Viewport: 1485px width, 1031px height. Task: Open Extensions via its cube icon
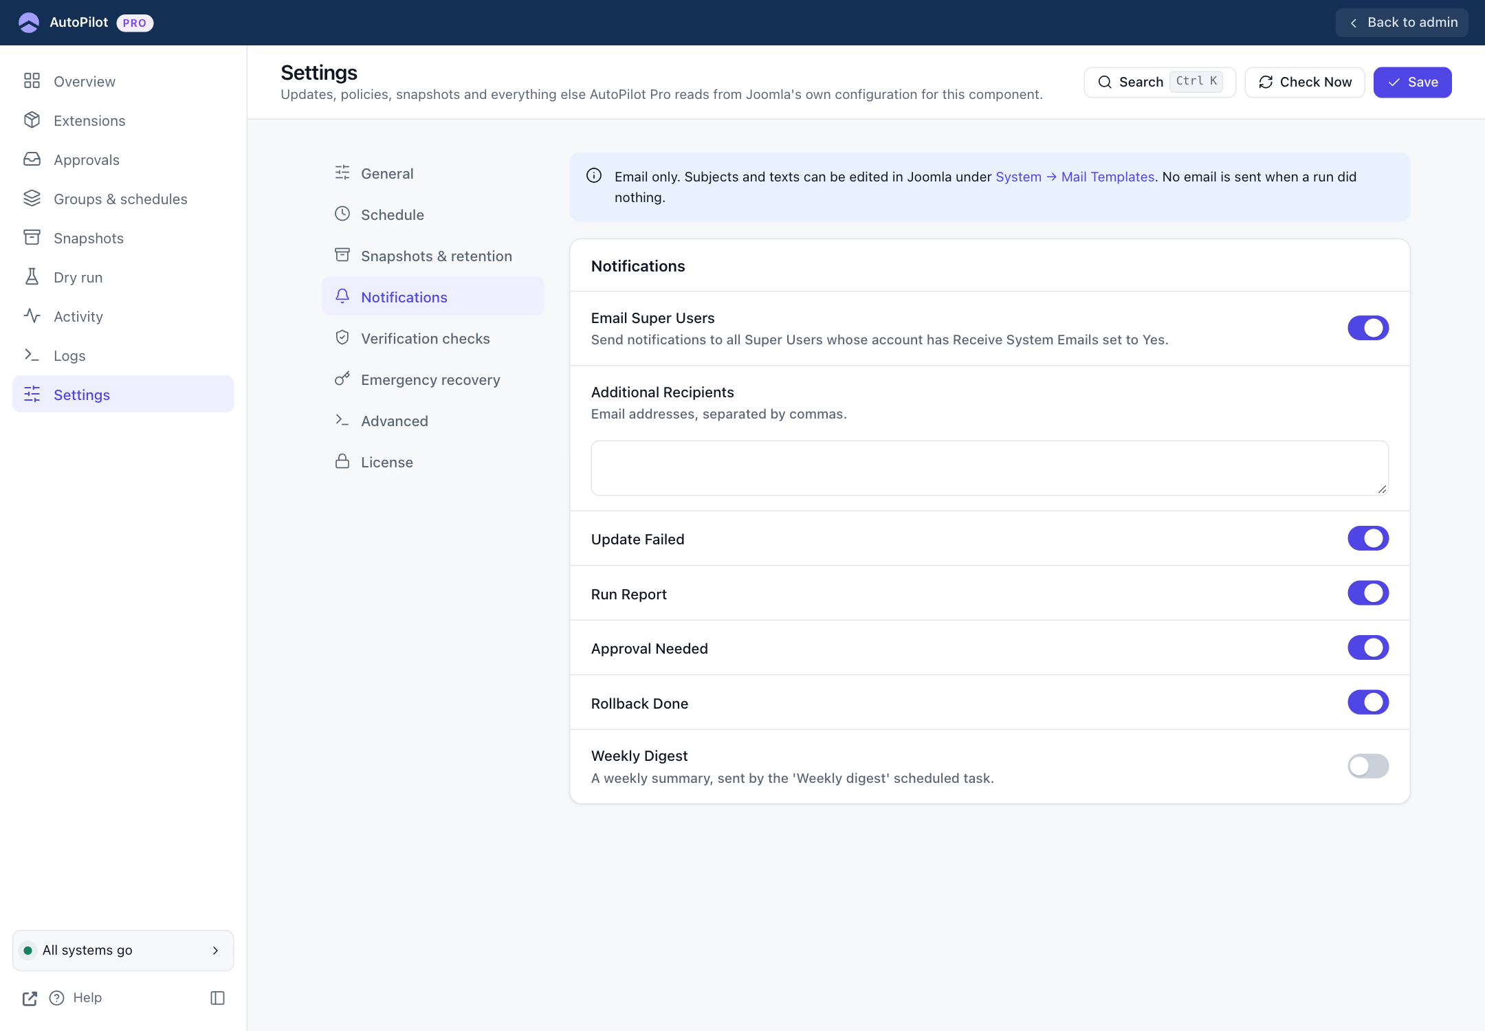tap(32, 120)
